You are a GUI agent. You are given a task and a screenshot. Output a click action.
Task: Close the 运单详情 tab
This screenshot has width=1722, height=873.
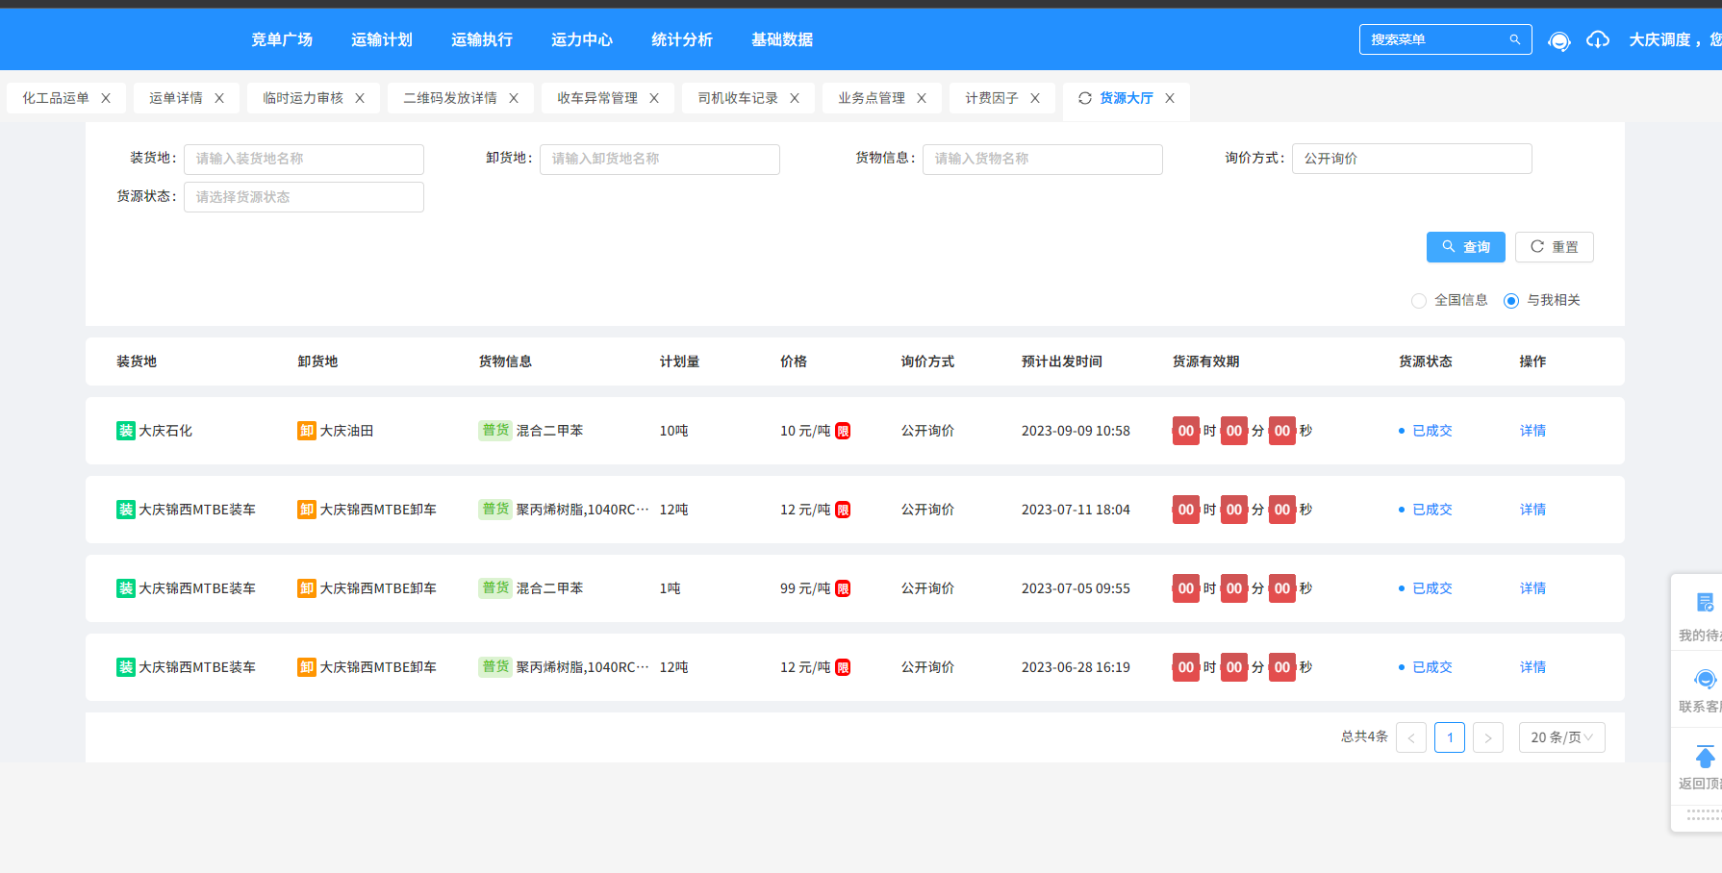click(x=219, y=98)
